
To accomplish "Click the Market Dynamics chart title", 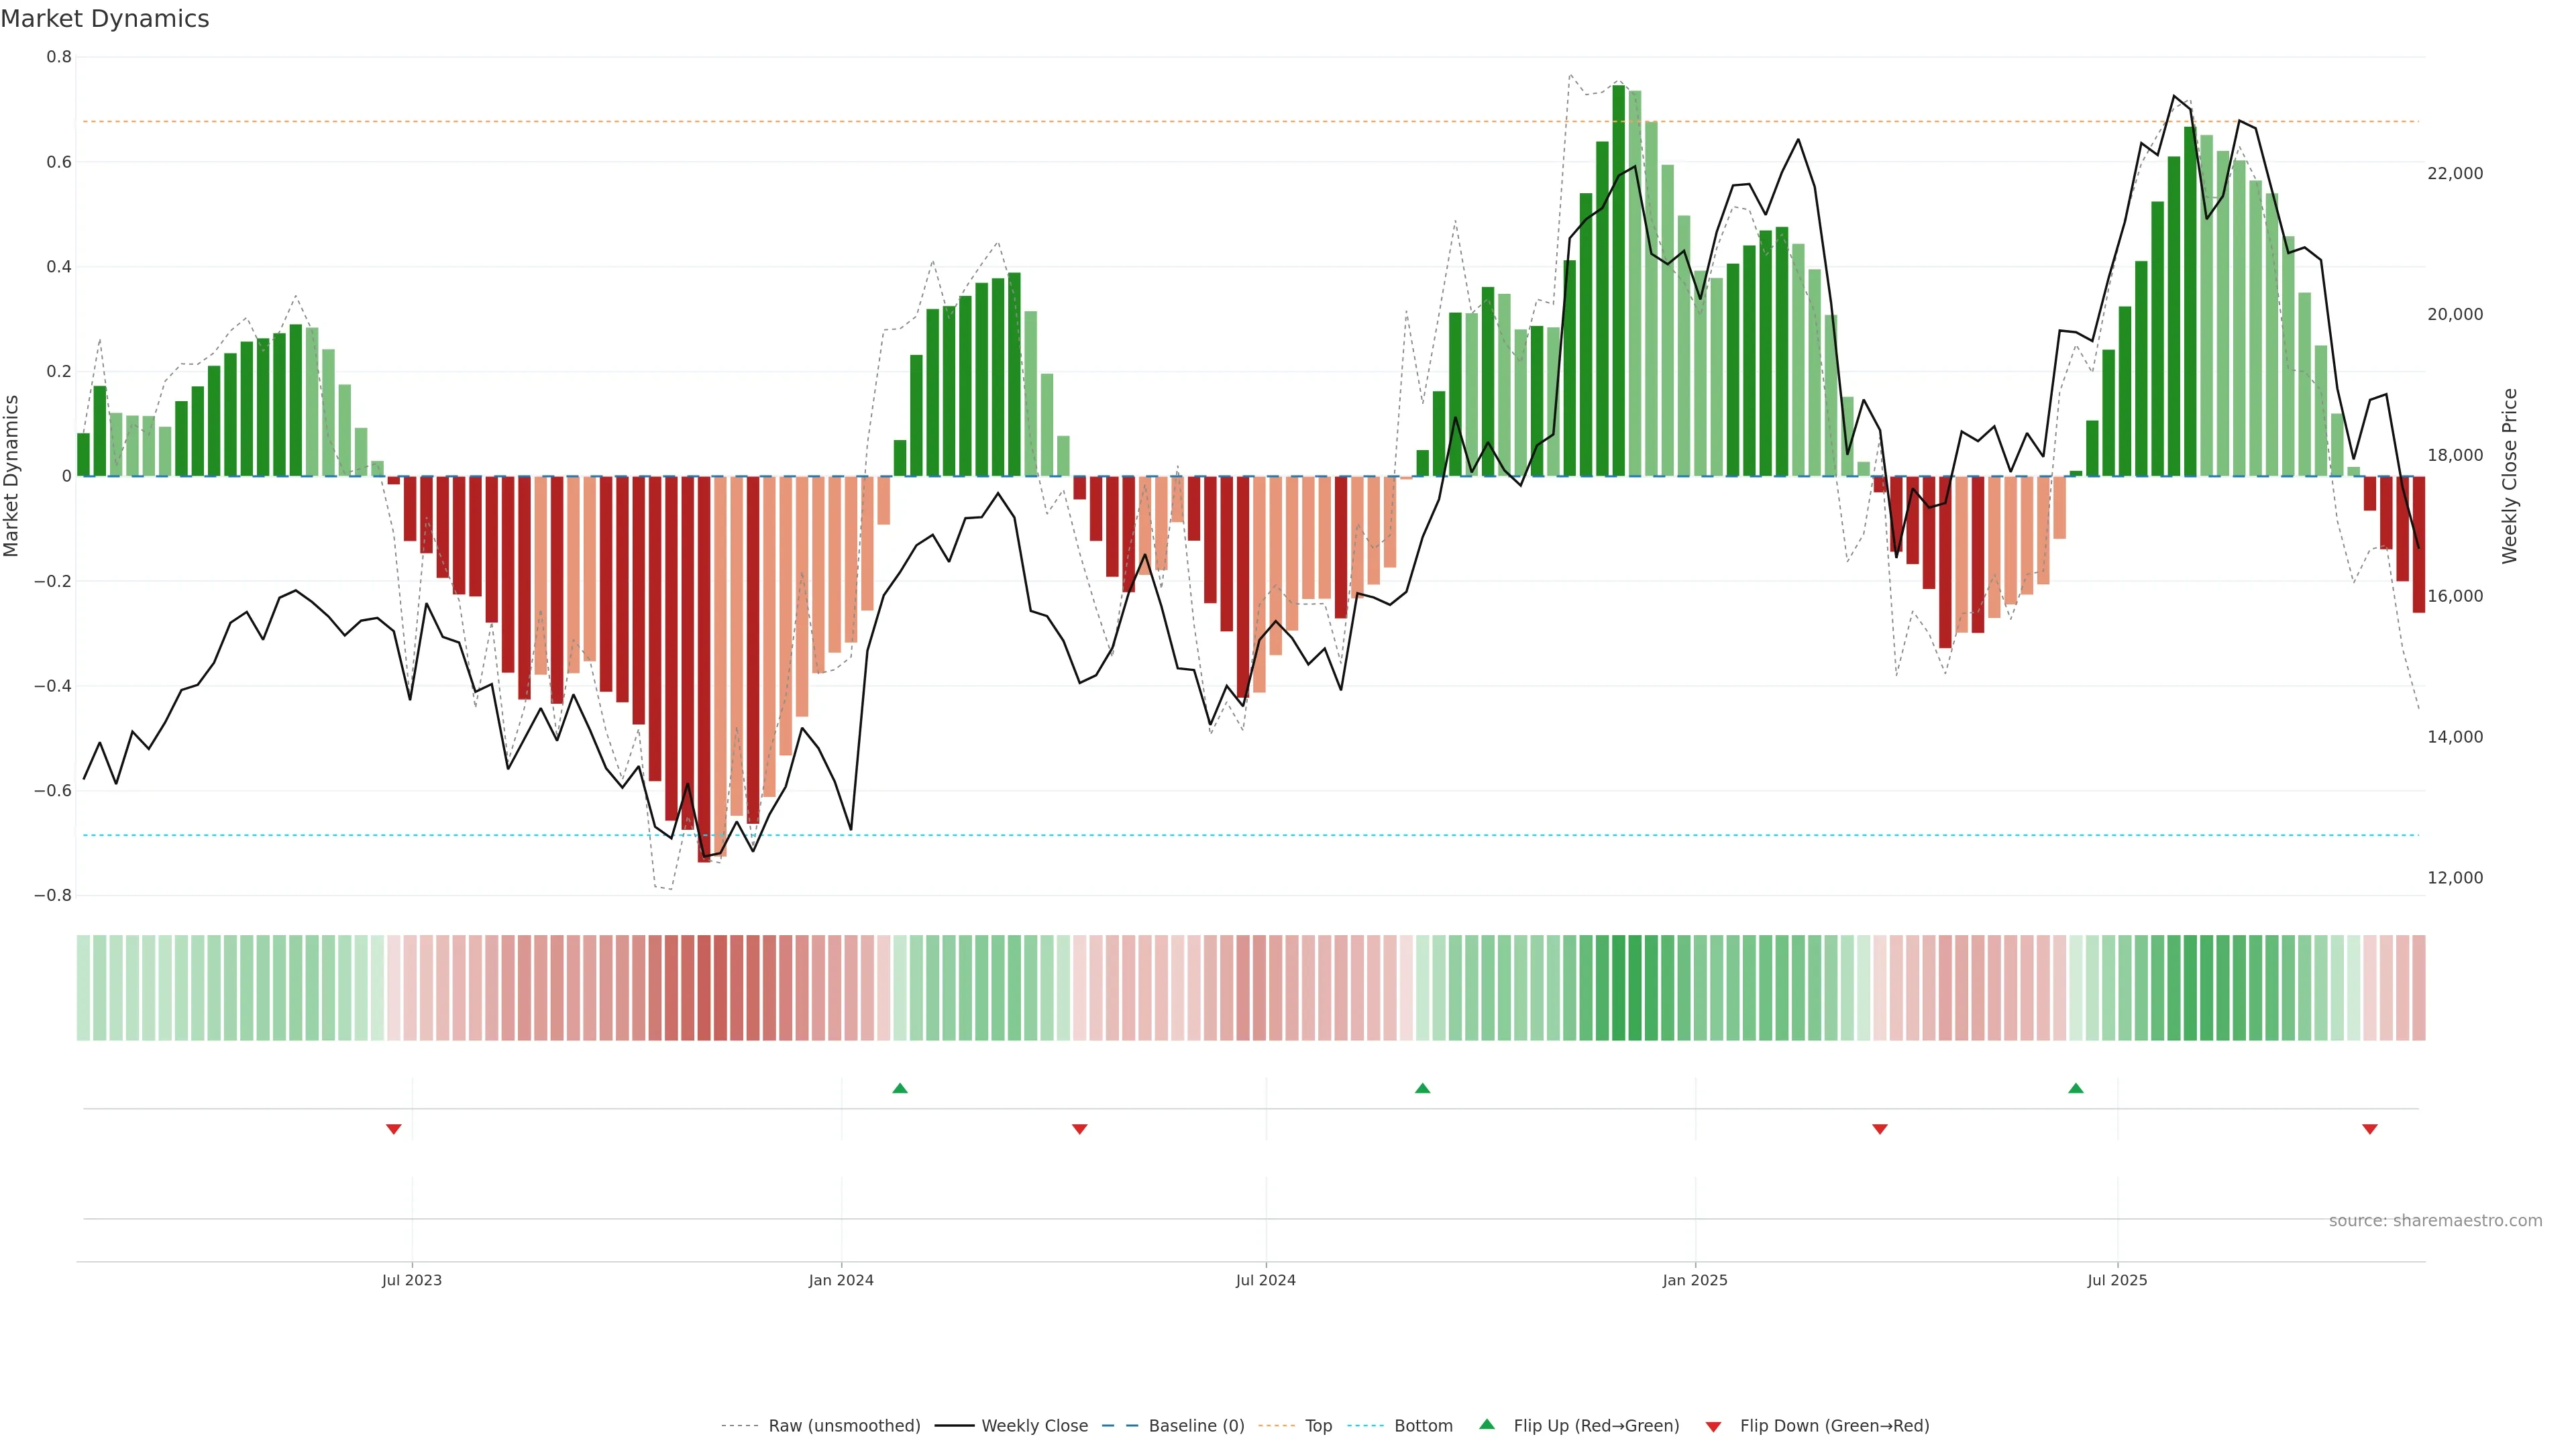I will click(x=105, y=19).
